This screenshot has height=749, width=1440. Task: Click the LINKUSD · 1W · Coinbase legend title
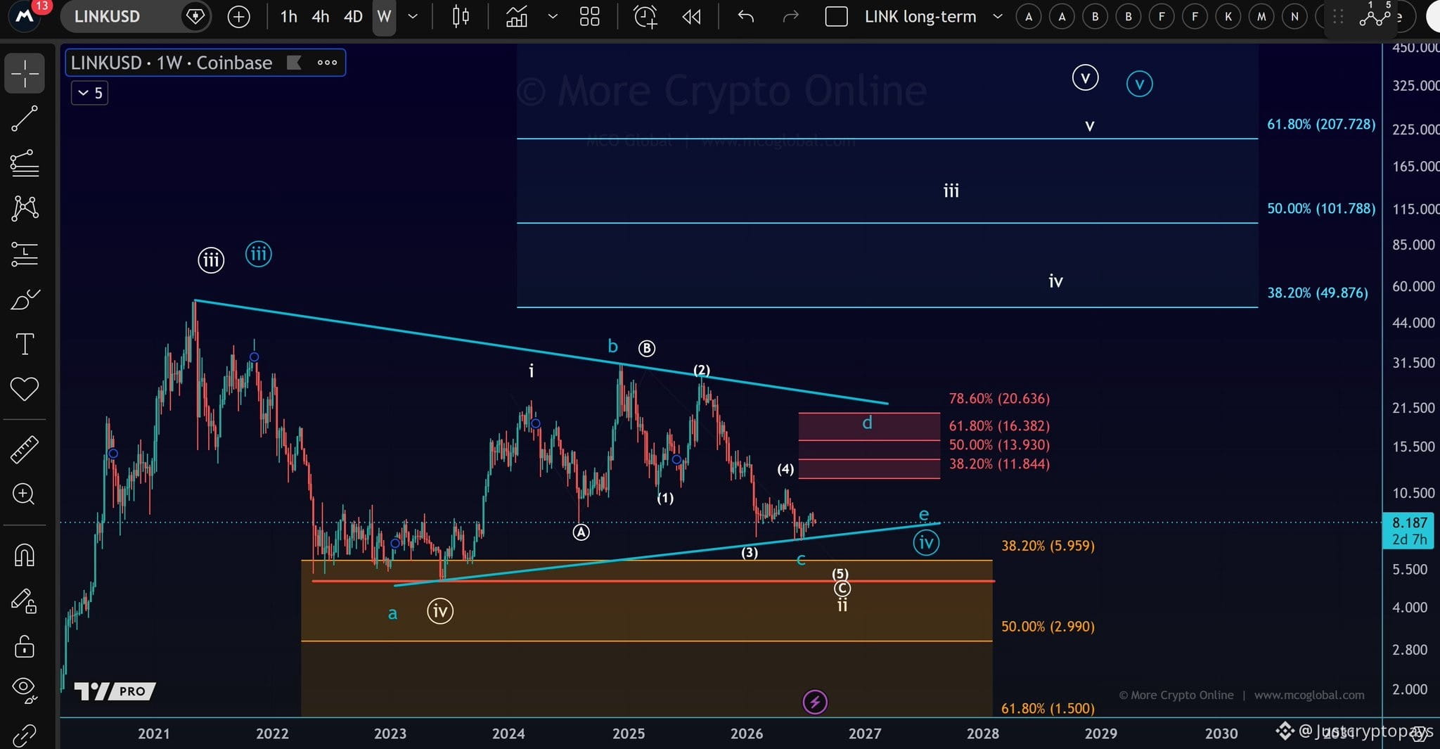[x=171, y=63]
